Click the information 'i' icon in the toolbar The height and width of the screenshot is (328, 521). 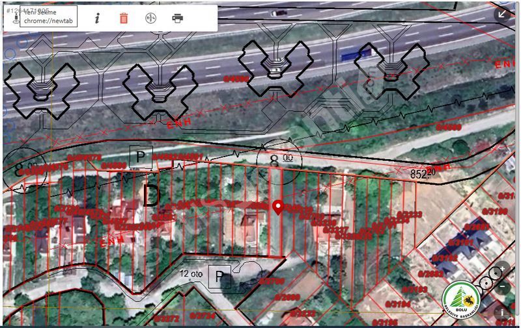tap(97, 18)
